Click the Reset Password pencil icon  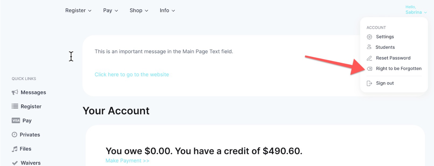point(369,58)
